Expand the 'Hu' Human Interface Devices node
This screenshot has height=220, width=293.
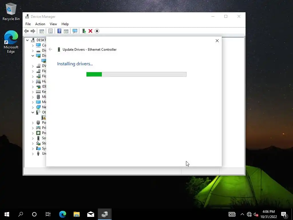pyautogui.click(x=33, y=81)
